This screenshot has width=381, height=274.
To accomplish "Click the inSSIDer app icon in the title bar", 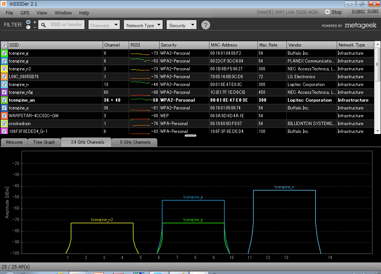I will pos(4,4).
